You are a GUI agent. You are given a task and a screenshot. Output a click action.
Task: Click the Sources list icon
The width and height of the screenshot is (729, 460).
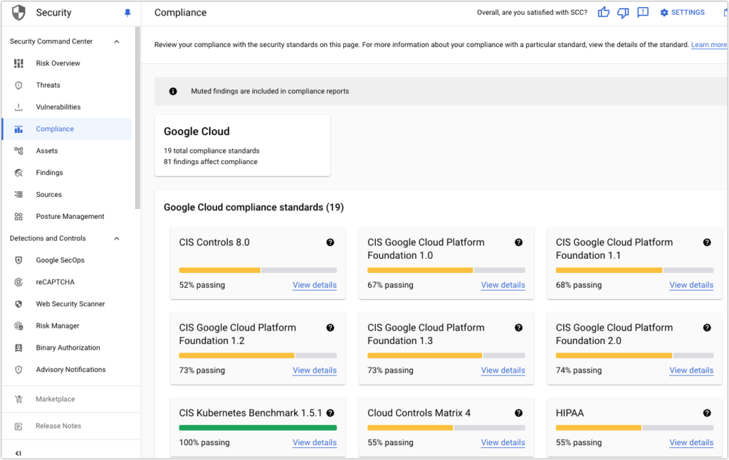pos(19,195)
